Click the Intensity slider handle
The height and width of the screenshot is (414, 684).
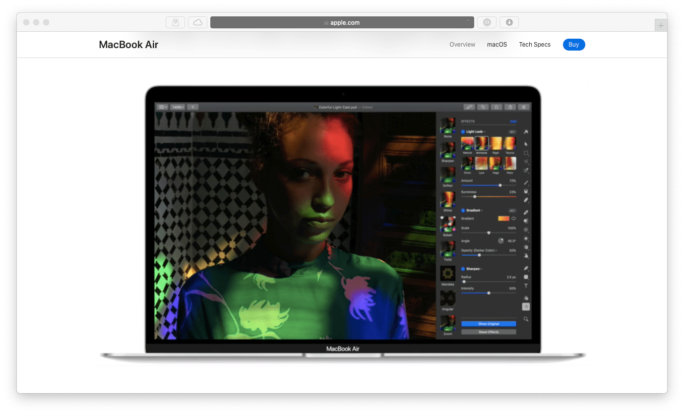(489, 293)
